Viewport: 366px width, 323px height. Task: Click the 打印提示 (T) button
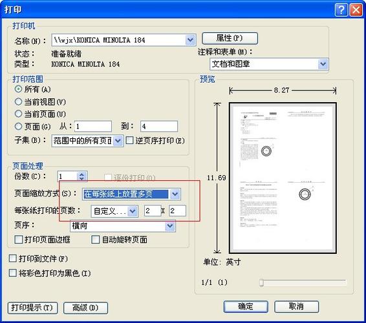[x=33, y=308]
